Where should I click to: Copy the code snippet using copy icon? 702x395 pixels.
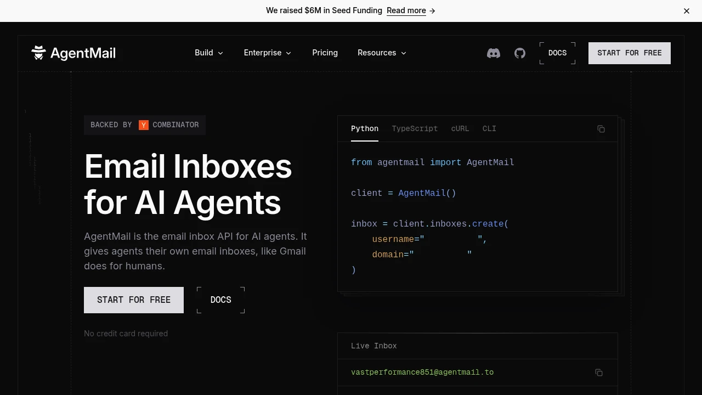point(601,129)
